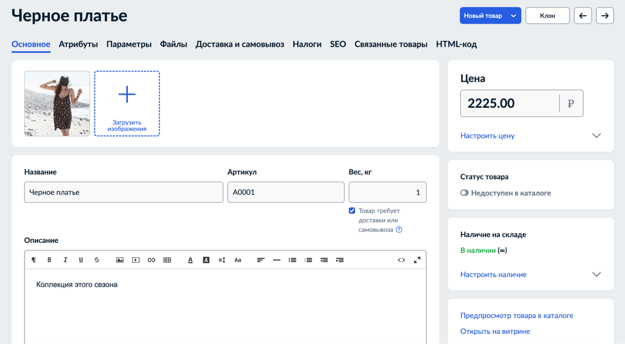Open text color picker in editor
625x344 pixels.
[x=190, y=260]
